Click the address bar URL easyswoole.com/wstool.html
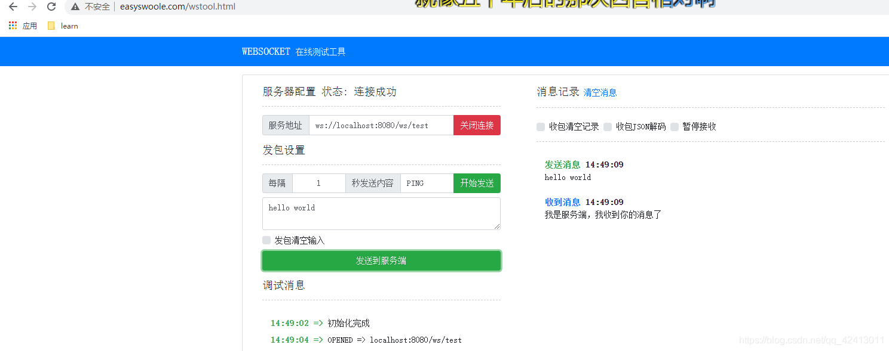 pyautogui.click(x=177, y=7)
